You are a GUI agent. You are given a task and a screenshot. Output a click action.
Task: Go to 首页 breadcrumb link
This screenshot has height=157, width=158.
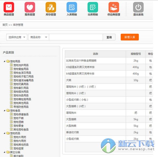coord(5,25)
